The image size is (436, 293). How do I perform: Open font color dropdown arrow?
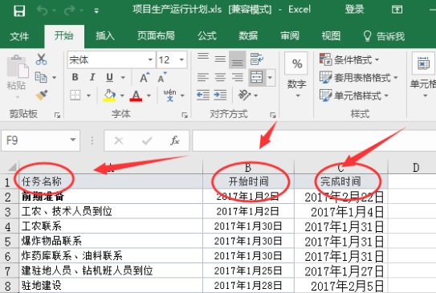pyautogui.click(x=149, y=96)
